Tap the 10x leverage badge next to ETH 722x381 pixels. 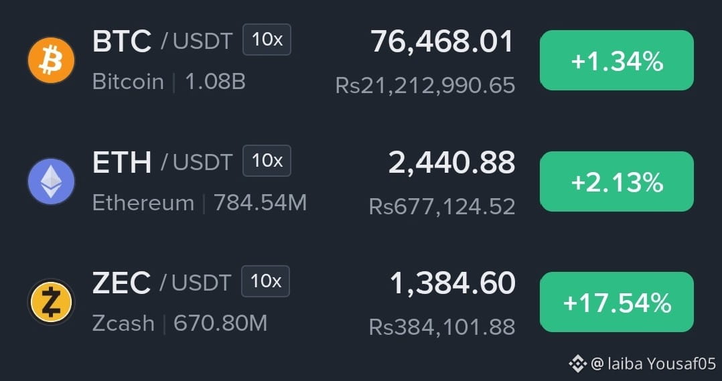[x=267, y=161]
